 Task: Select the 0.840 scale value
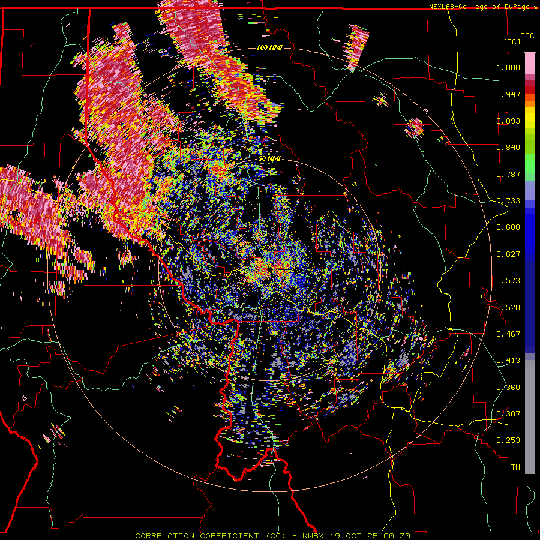click(508, 148)
